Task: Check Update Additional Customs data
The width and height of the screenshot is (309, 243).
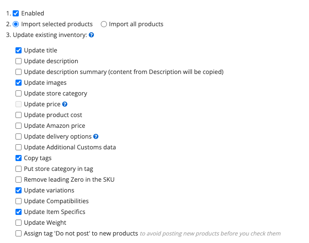Action: coord(19,147)
